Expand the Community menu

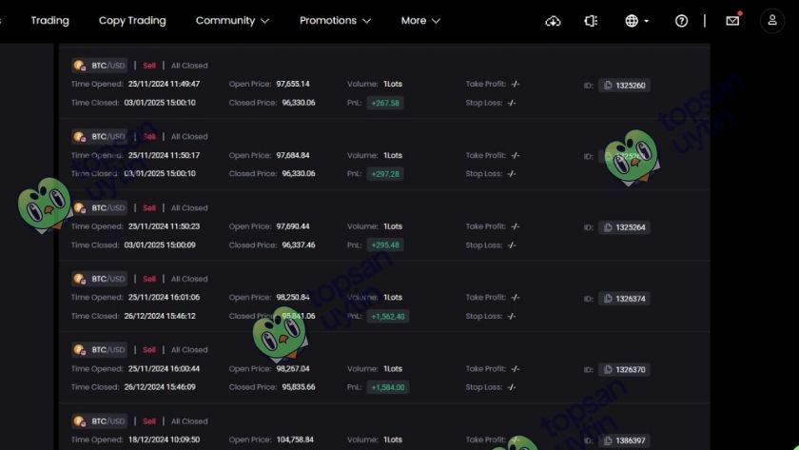click(x=232, y=21)
